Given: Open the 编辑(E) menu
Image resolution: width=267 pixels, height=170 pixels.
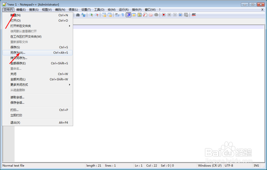Looking at the screenshot, I should pos(21,10).
